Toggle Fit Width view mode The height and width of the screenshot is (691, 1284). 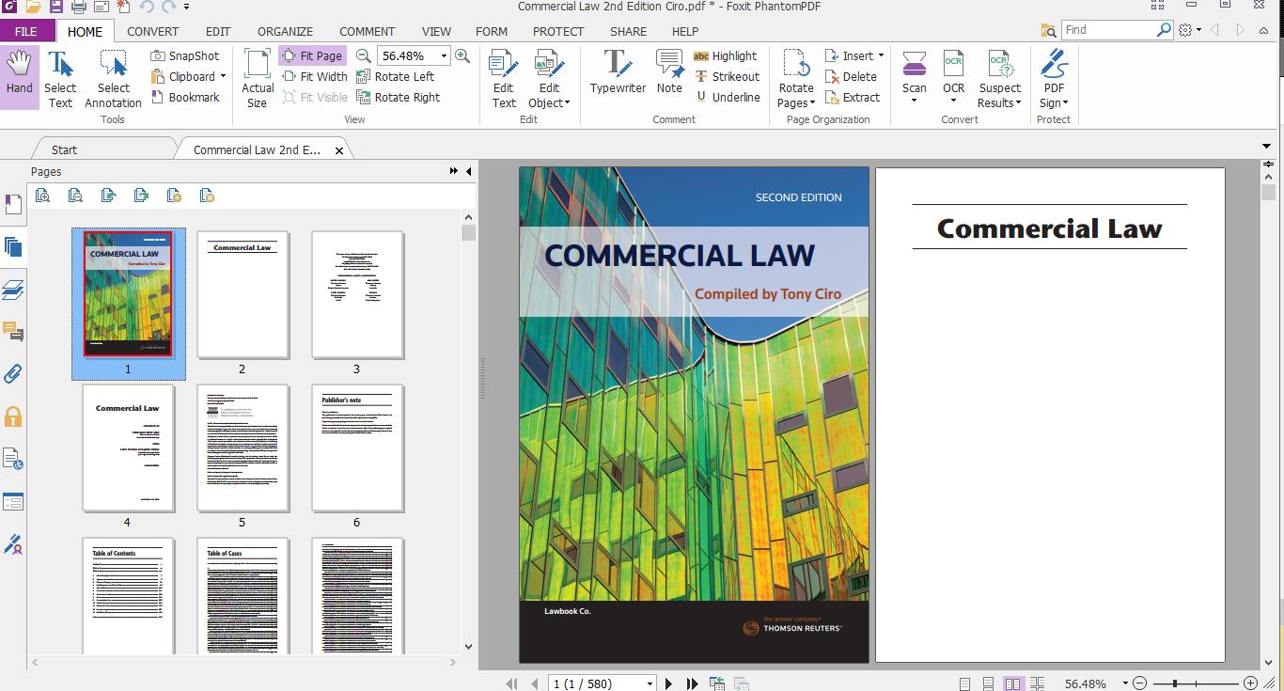pyautogui.click(x=314, y=77)
